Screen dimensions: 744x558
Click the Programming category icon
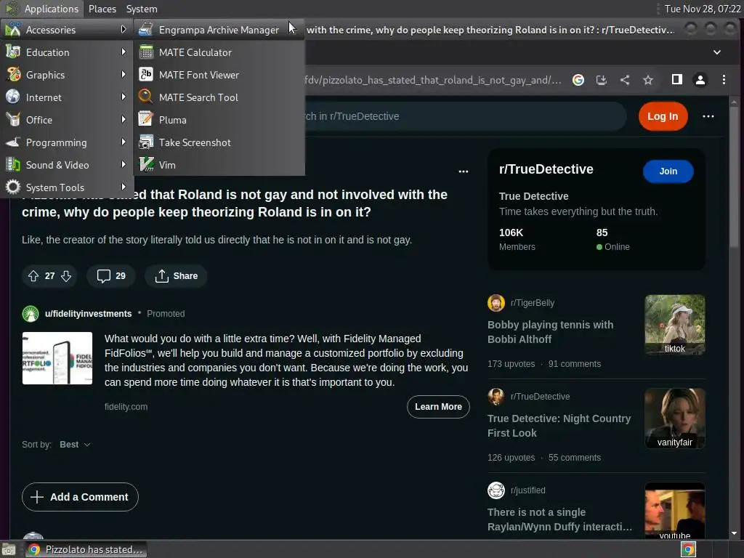click(13, 142)
